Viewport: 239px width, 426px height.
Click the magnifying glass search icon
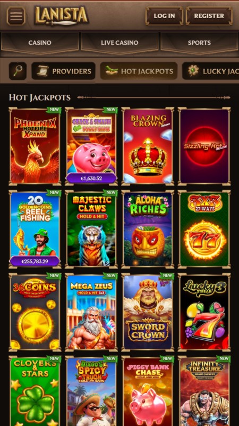tap(18, 71)
